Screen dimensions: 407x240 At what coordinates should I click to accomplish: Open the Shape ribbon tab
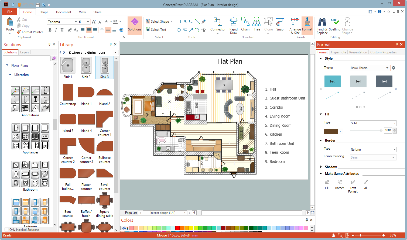44,12
